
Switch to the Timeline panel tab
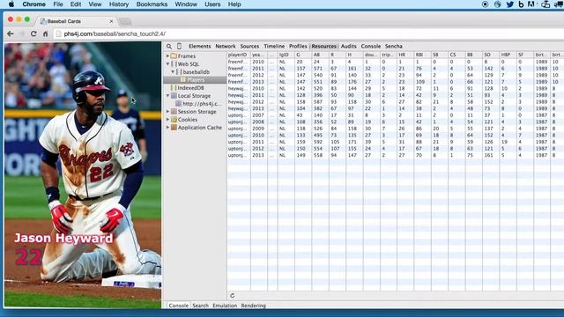[274, 46]
